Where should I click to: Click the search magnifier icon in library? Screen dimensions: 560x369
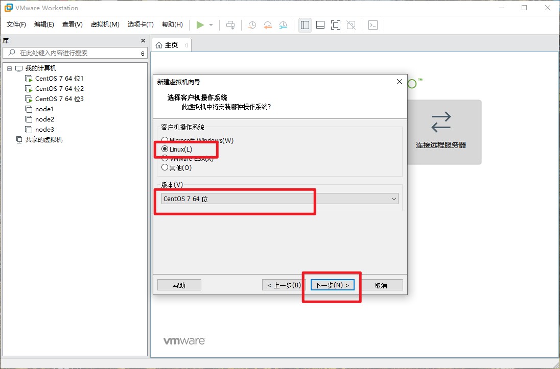[12, 53]
